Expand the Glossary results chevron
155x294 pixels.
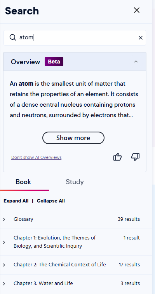[4, 219]
